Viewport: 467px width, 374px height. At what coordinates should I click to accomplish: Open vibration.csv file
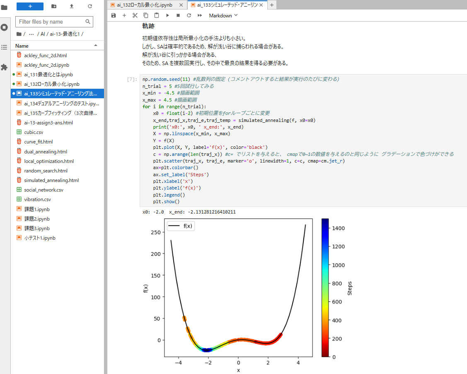point(58,199)
